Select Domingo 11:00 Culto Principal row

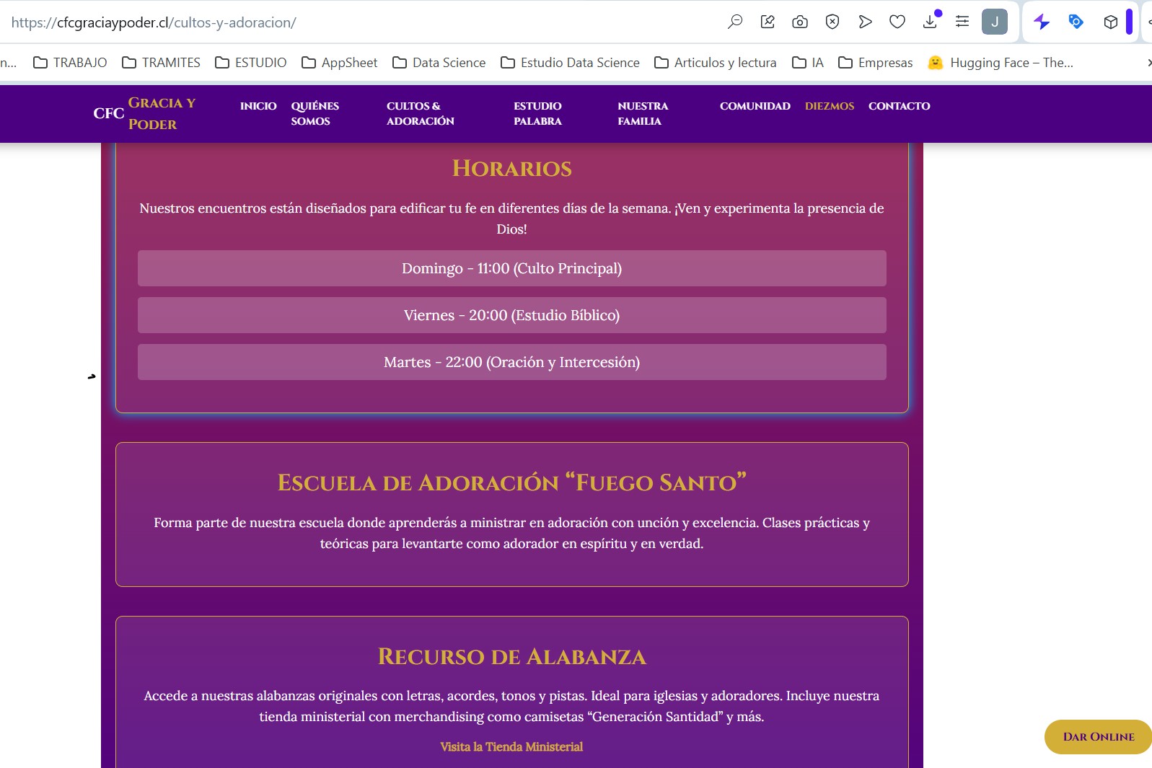[x=511, y=268]
